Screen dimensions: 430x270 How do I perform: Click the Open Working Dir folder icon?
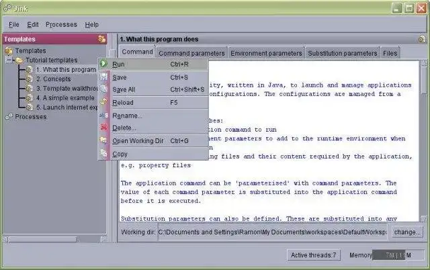tap(103, 140)
